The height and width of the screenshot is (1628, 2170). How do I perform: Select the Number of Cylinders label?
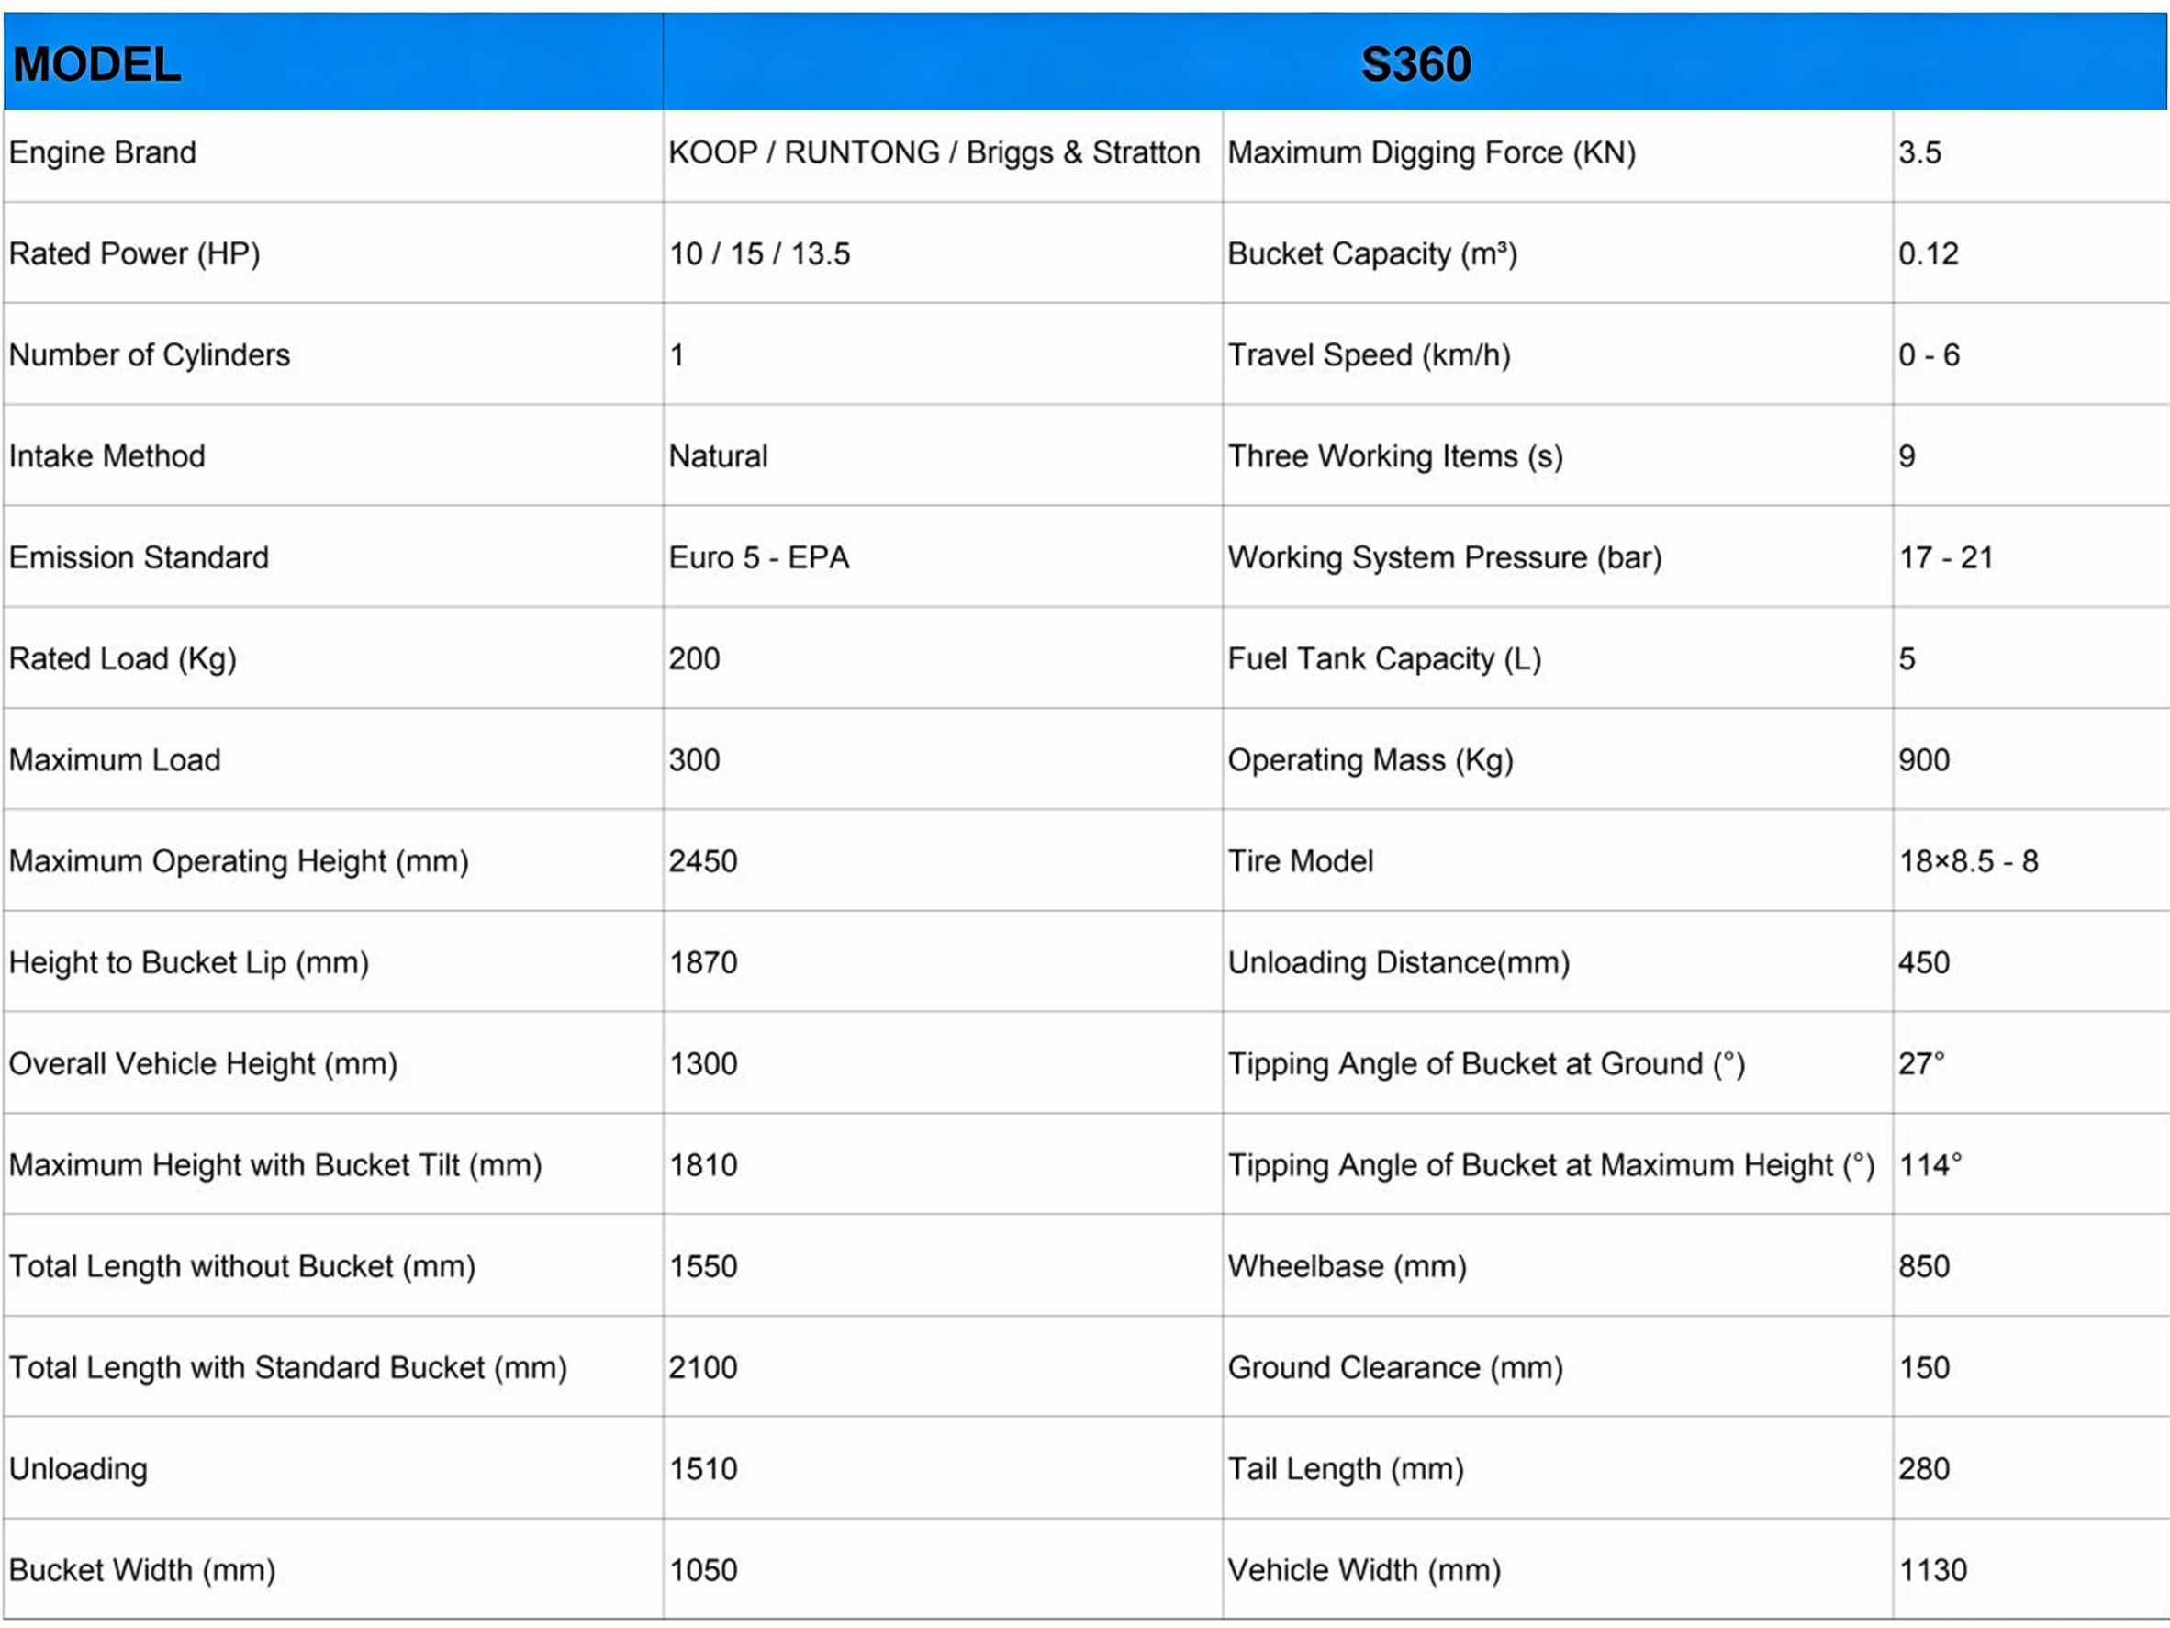coord(149,354)
